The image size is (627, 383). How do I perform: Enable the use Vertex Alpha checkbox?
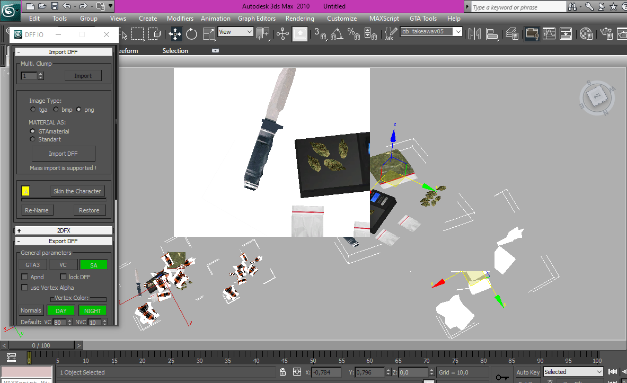(x=24, y=288)
